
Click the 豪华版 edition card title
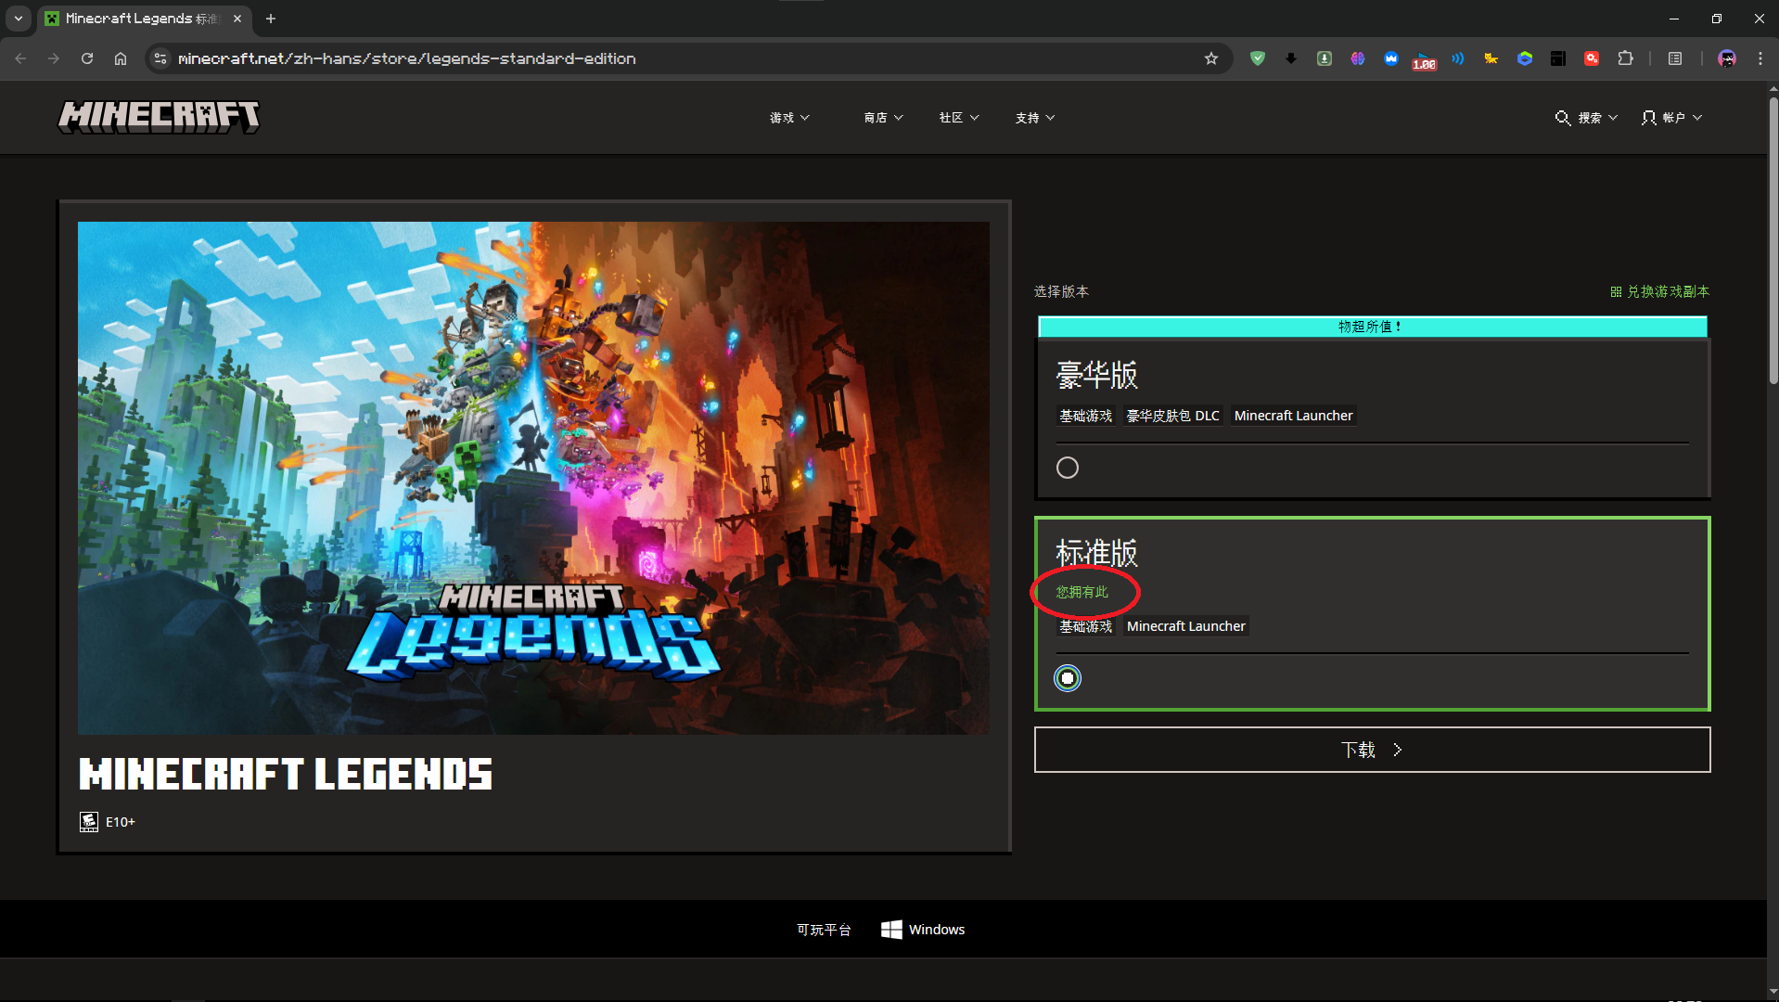pos(1096,375)
